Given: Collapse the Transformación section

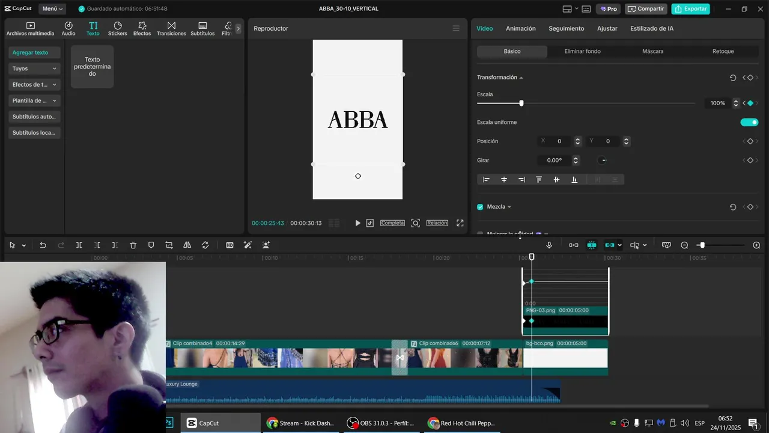Looking at the screenshot, I should pyautogui.click(x=521, y=78).
